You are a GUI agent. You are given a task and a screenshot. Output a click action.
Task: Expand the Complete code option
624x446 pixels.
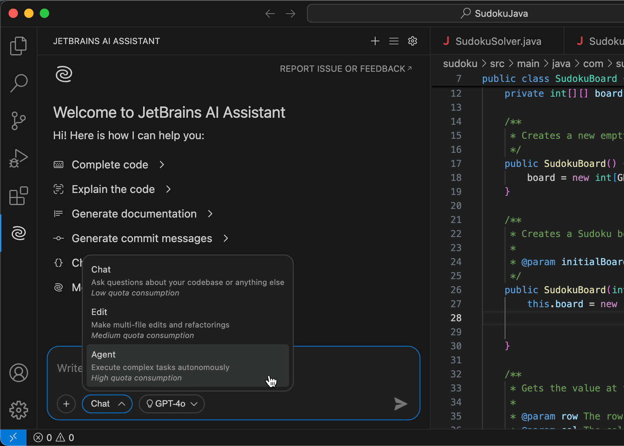point(110,165)
